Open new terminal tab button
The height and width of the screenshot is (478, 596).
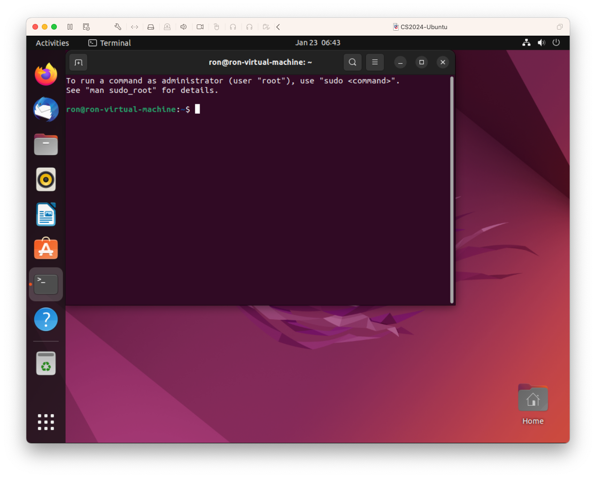pyautogui.click(x=78, y=62)
